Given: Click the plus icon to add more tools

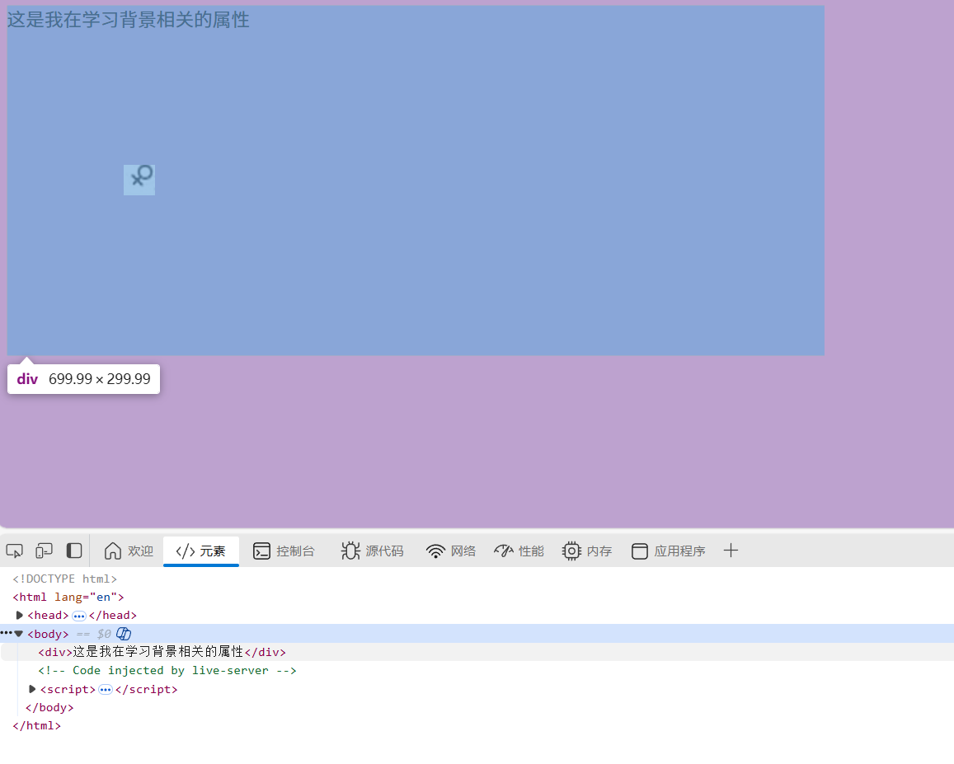Looking at the screenshot, I should (731, 551).
